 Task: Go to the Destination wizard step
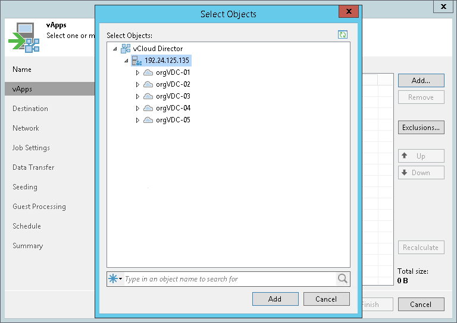click(x=30, y=109)
